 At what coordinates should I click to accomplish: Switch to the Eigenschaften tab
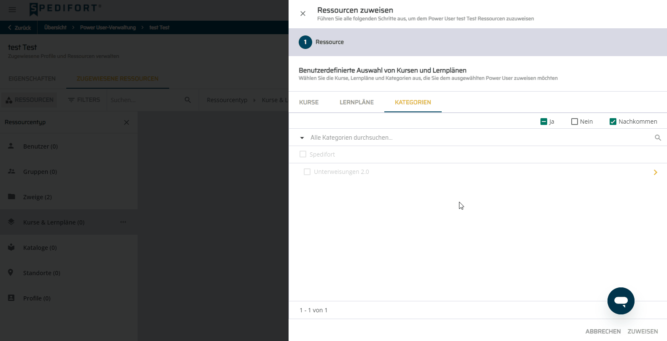[x=32, y=78]
